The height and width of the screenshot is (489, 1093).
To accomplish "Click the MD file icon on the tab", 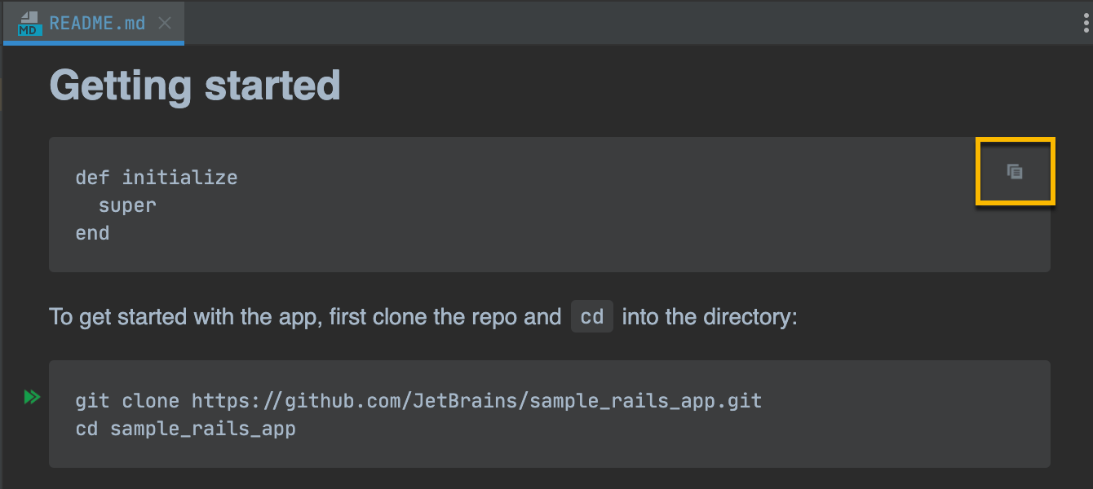I will 30,24.
